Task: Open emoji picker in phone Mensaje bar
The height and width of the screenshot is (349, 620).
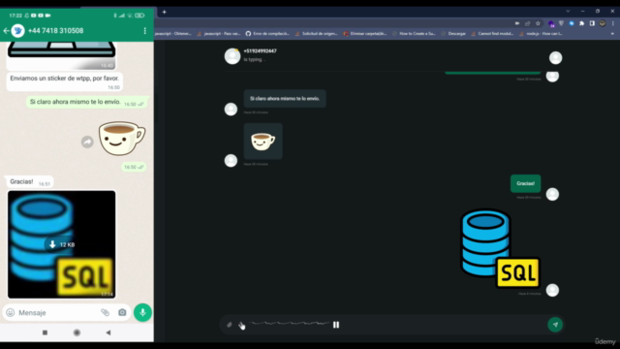Action: (11, 312)
